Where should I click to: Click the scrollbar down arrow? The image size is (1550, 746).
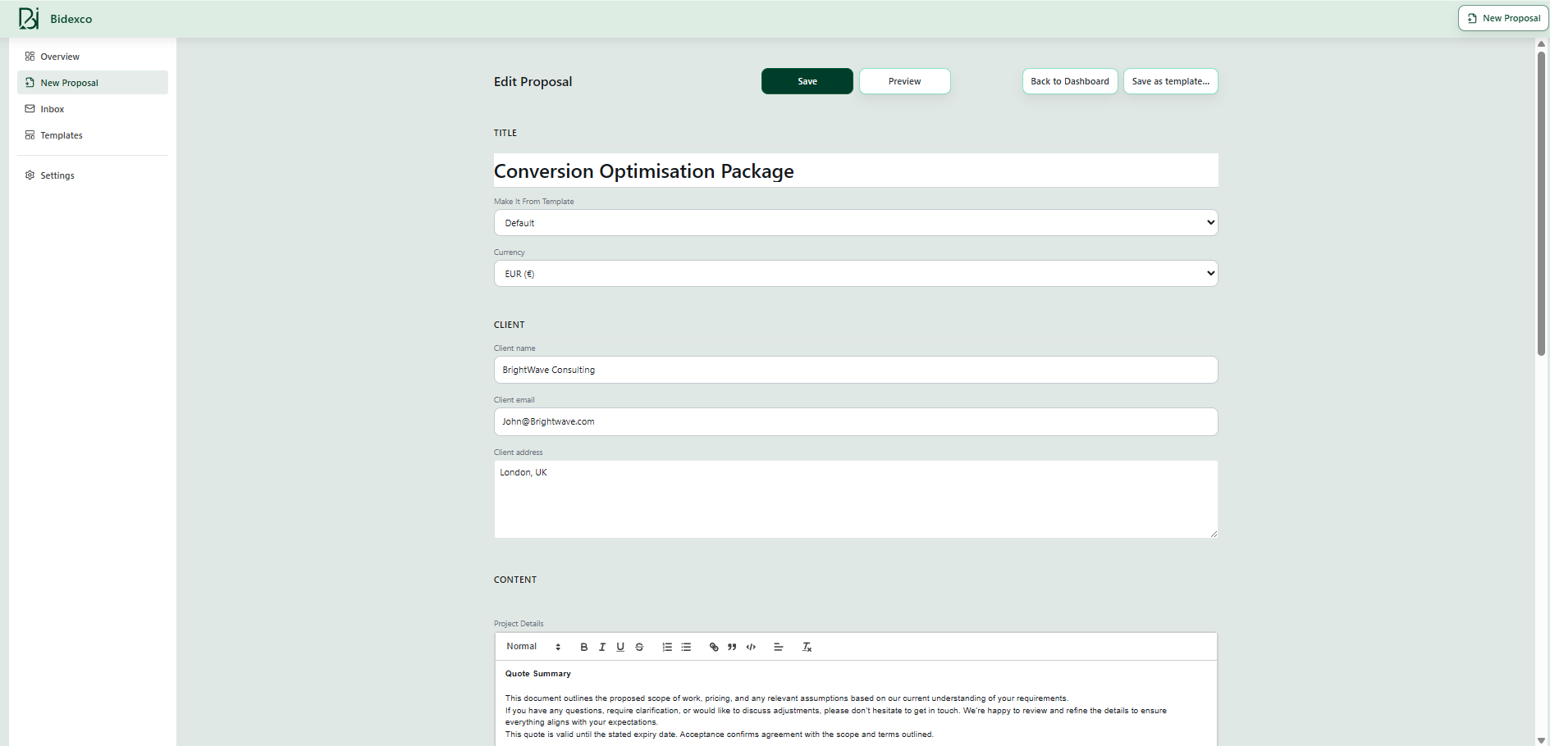pos(1542,740)
